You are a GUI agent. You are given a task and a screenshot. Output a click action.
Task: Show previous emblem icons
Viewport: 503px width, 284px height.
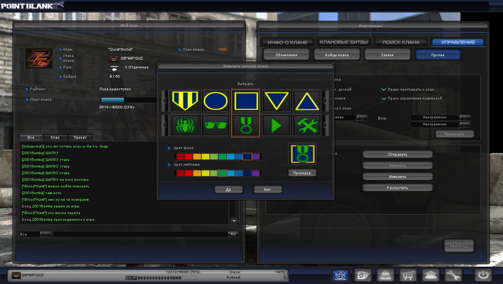[x=165, y=126]
